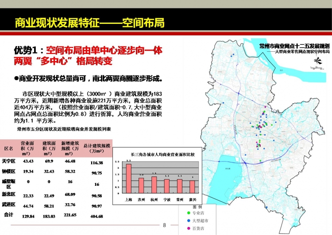
Task: Click the cell value 68.09
Action: [x=70, y=194]
